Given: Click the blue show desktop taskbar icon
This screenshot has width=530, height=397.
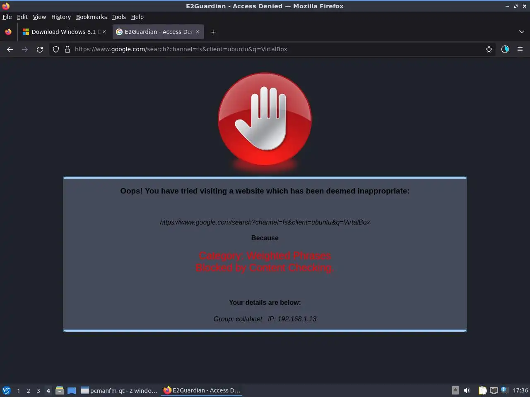Looking at the screenshot, I should 72,390.
